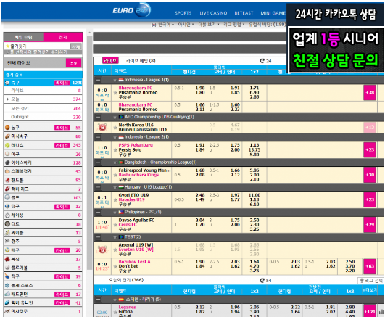Image resolution: width=385 pixels, height=317 pixels.
Task: Open the SPORTS menu
Action: [183, 13]
